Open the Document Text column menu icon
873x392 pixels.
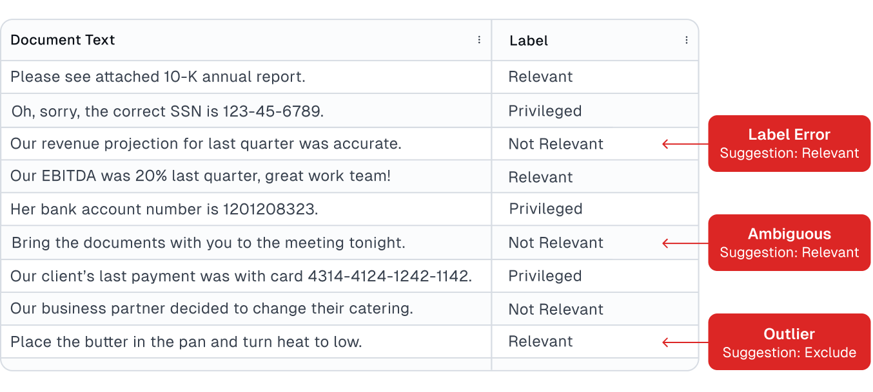(479, 40)
